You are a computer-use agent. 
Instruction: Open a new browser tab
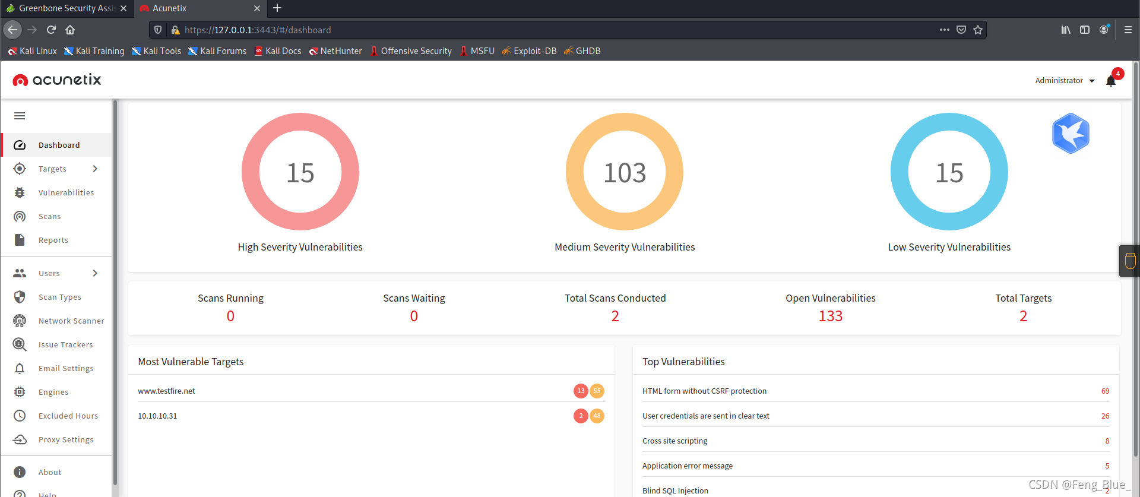(x=277, y=8)
